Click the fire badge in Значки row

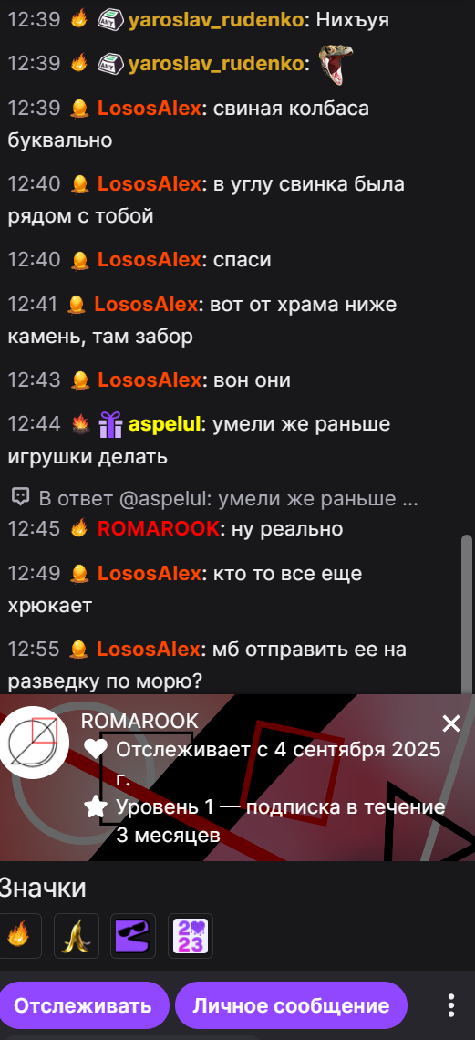click(18, 936)
